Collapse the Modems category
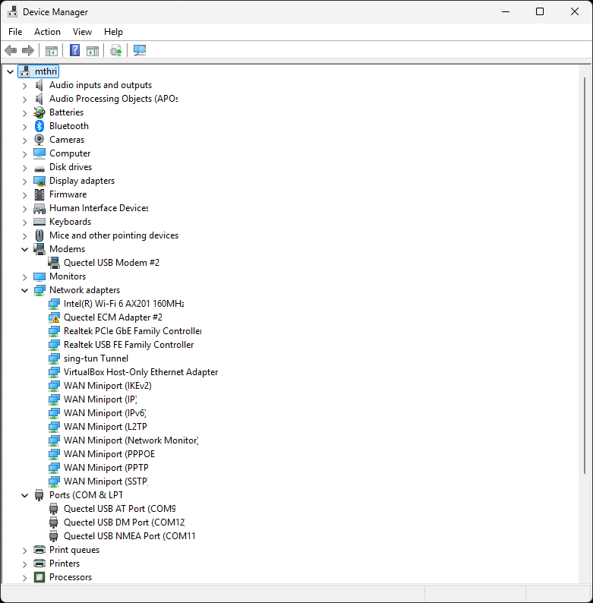Image resolution: width=593 pixels, height=603 pixels. tap(24, 249)
